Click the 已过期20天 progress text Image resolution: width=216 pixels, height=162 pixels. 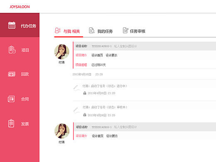98,65
